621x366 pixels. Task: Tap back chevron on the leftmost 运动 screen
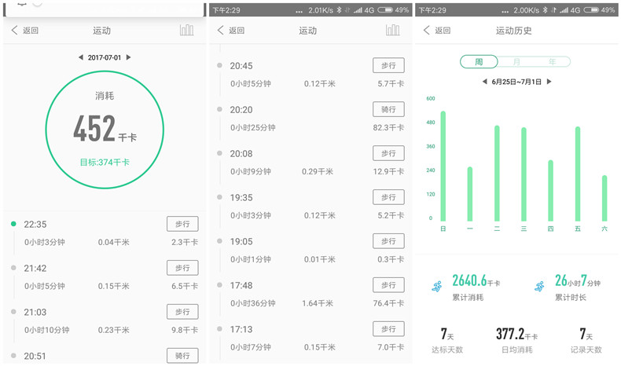(x=15, y=31)
